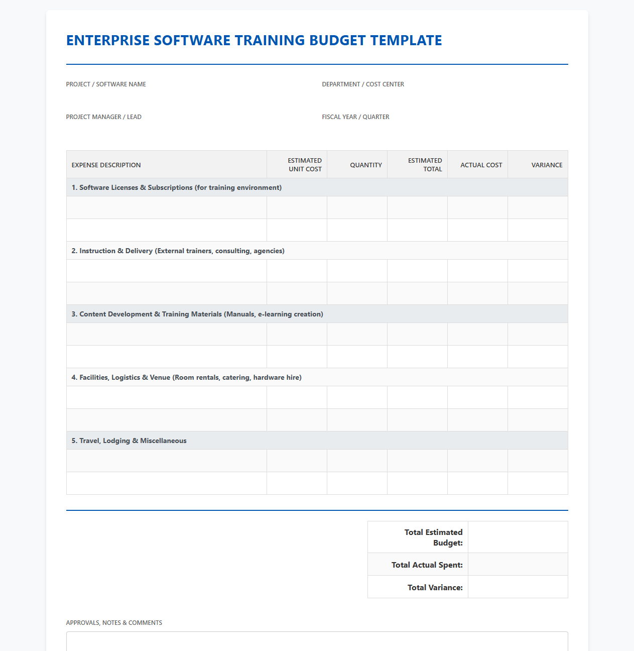Click first Actual Cost cell under Instruction & Delivery
The height and width of the screenshot is (651, 634).
click(x=478, y=271)
